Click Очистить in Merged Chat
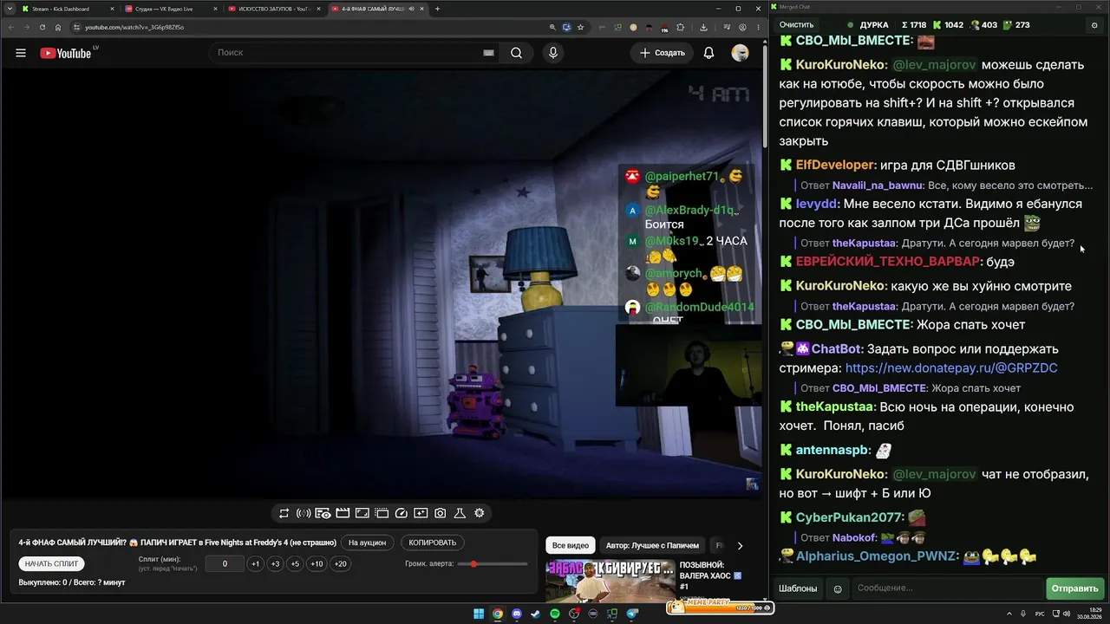The height and width of the screenshot is (624, 1110). 796,25
